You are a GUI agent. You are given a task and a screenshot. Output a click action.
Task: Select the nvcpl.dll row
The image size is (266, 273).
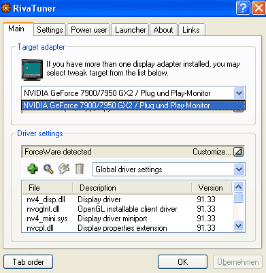128,228
